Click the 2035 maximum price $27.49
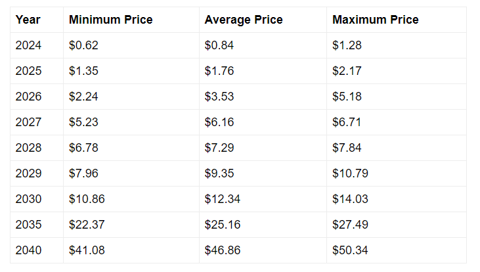480x272 pixels. 350,225
